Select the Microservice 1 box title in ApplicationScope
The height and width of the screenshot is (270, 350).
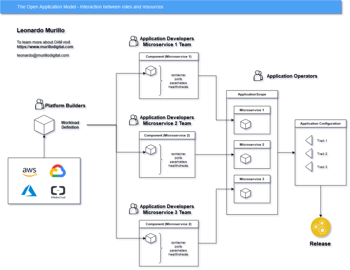point(252,110)
